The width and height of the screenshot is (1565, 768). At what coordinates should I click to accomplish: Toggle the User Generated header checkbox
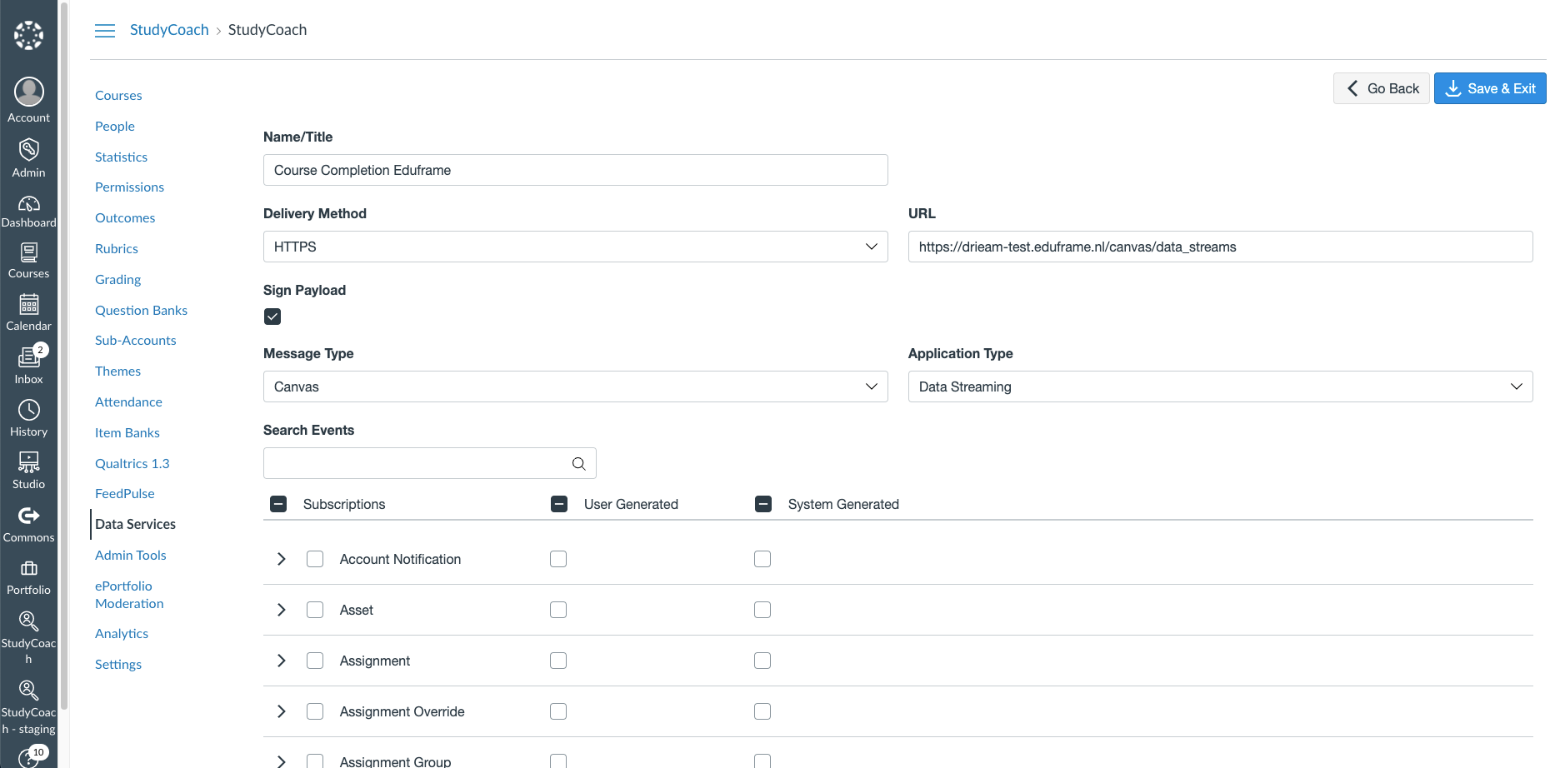click(559, 504)
